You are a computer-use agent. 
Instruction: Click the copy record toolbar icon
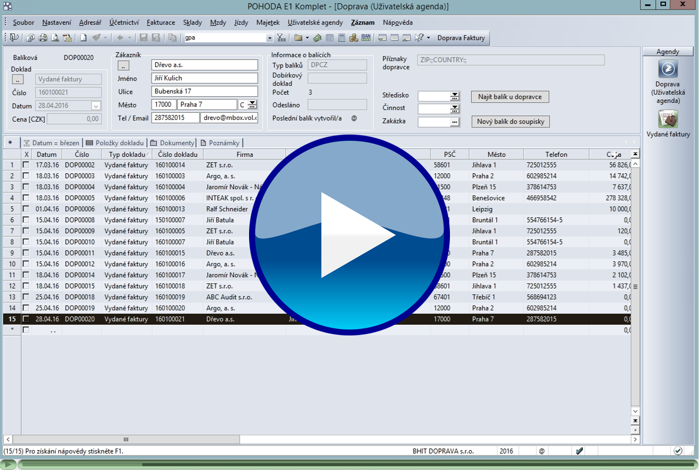coord(172,38)
